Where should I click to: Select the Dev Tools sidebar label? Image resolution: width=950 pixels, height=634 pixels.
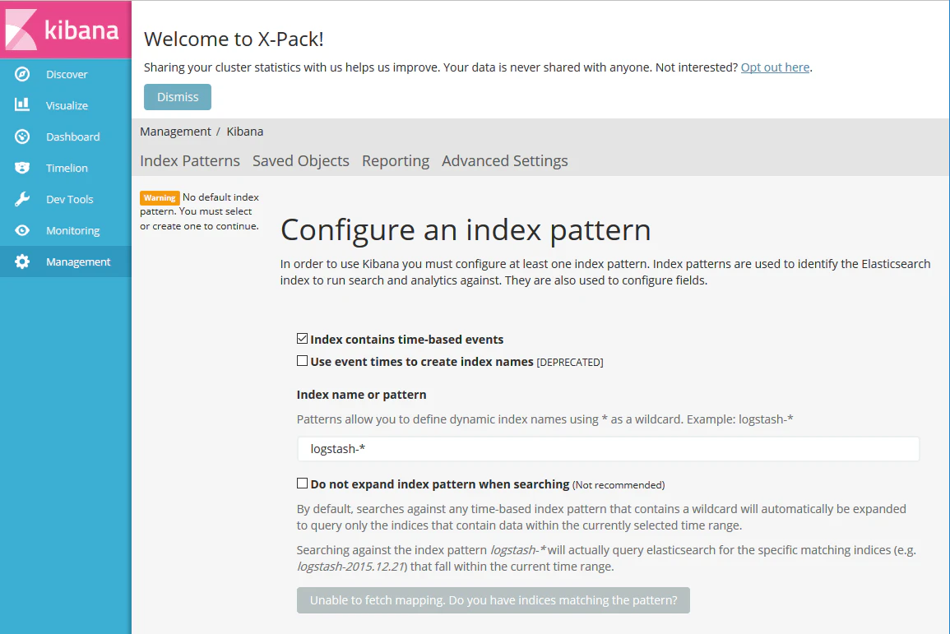pos(70,199)
